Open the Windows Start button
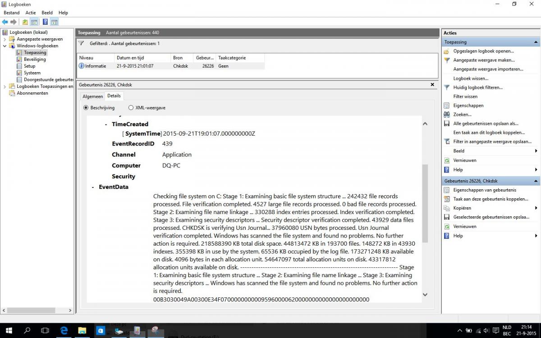 9,330
